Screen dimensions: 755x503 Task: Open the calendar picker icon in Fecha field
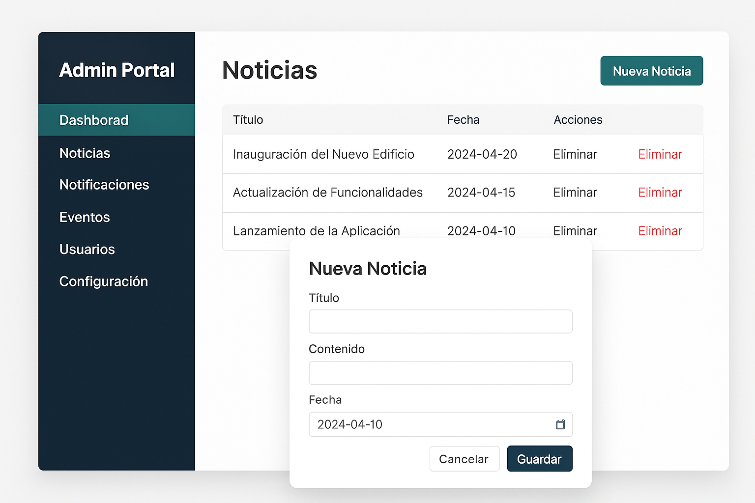(x=560, y=424)
